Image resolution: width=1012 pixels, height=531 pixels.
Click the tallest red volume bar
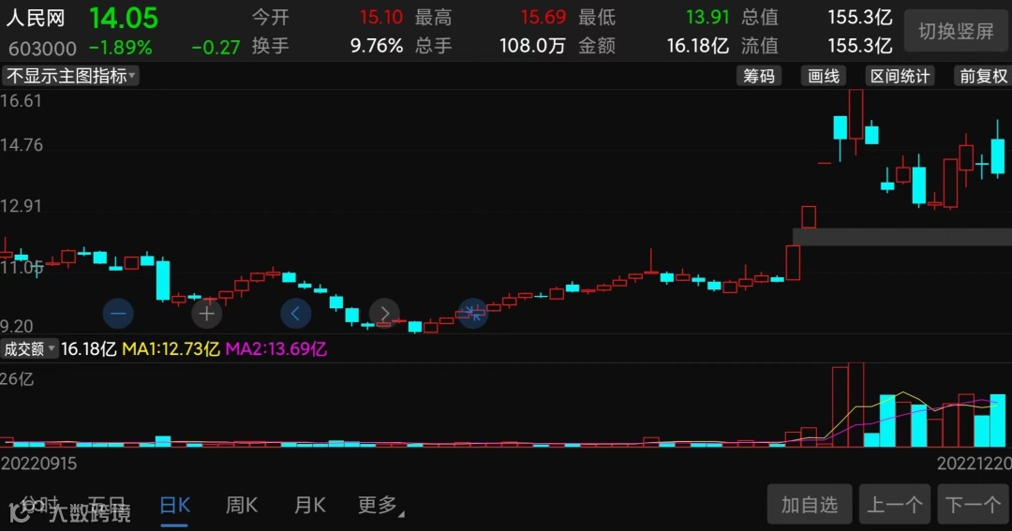856,405
